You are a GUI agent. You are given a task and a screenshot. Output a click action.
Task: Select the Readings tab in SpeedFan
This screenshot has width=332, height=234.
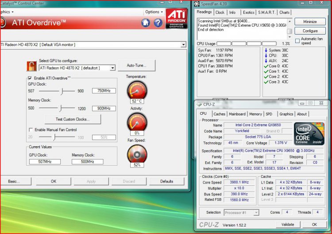pyautogui.click(x=204, y=12)
